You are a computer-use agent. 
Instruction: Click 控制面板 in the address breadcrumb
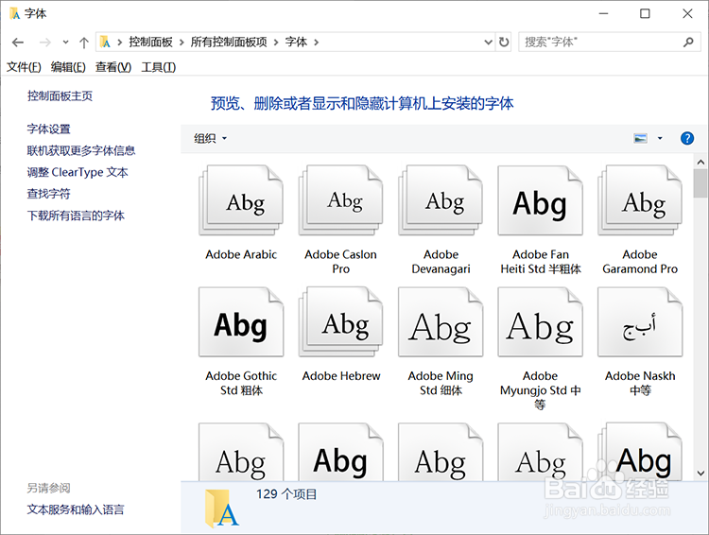point(150,42)
